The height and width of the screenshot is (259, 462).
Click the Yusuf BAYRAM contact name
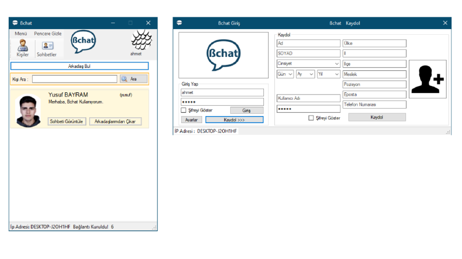(x=68, y=95)
